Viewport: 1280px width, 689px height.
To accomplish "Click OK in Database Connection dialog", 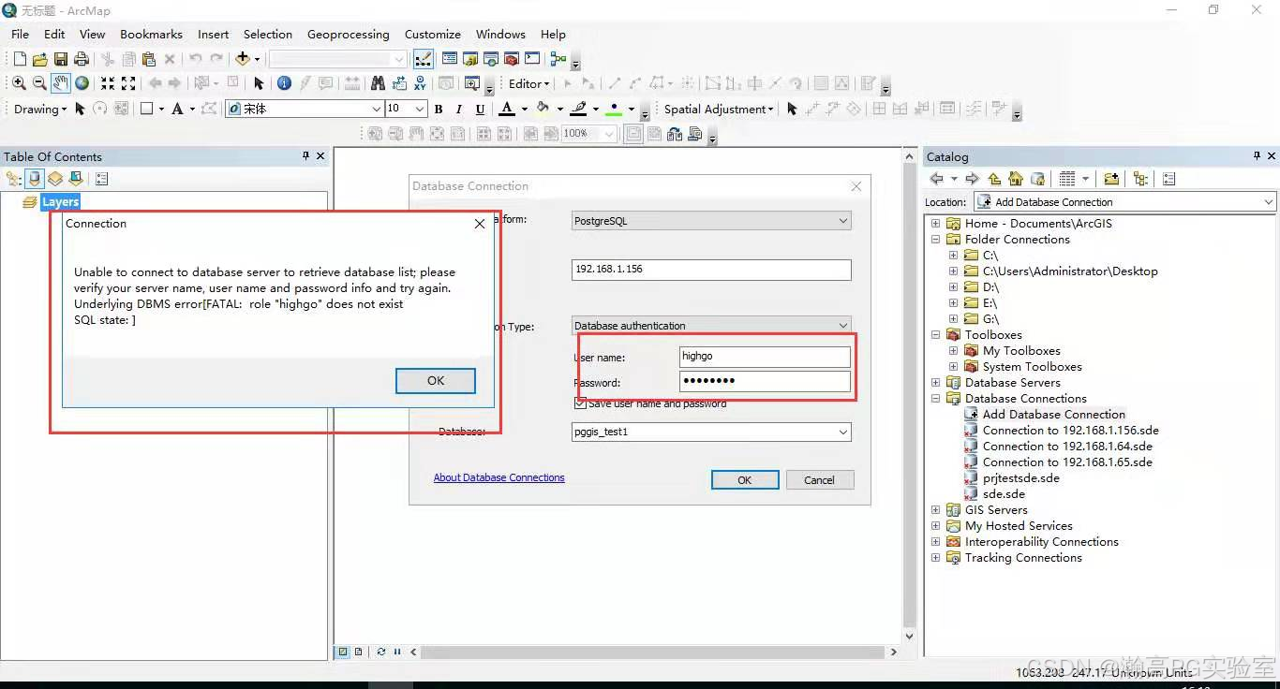I will click(745, 479).
